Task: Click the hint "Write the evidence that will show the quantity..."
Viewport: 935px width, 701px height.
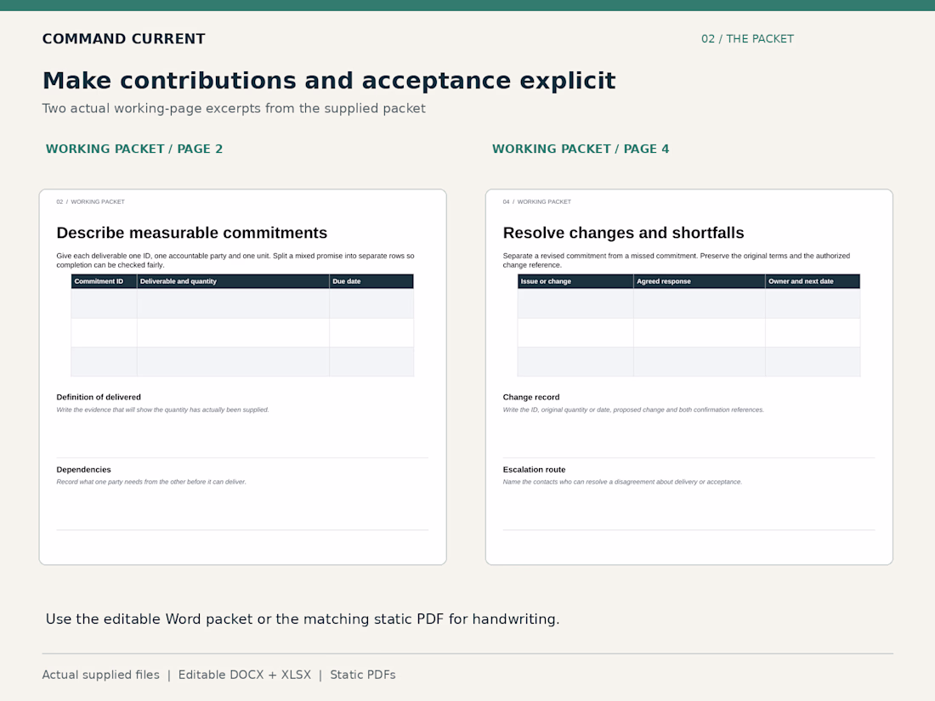Action: pyautogui.click(x=163, y=410)
